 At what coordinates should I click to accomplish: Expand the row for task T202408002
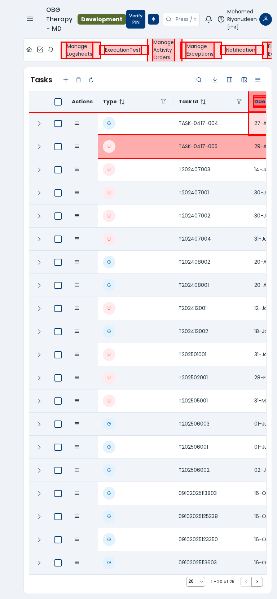coord(39,262)
